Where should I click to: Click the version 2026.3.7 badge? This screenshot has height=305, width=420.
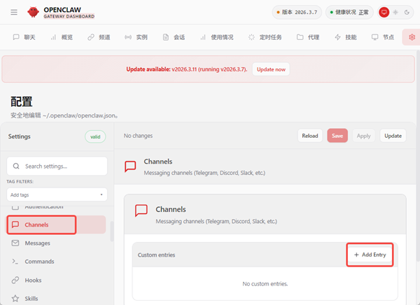[297, 13]
